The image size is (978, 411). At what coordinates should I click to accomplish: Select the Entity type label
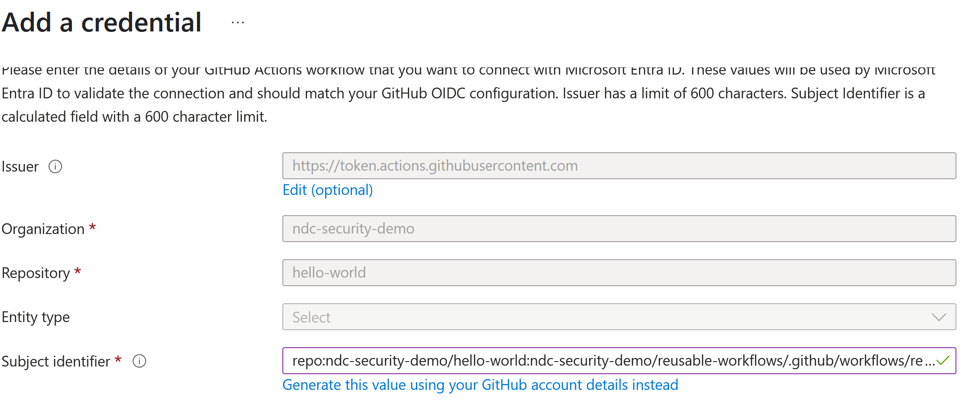pos(36,317)
